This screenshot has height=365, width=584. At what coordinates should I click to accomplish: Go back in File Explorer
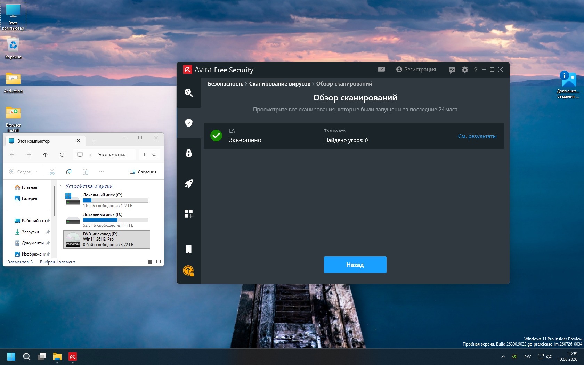[12, 155]
